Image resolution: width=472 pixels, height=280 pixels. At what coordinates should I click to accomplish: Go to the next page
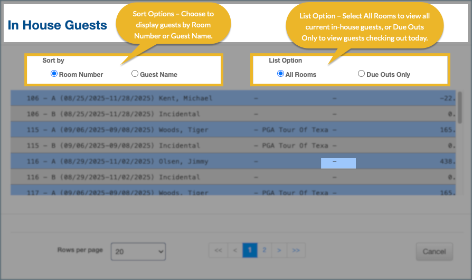pyautogui.click(x=279, y=251)
